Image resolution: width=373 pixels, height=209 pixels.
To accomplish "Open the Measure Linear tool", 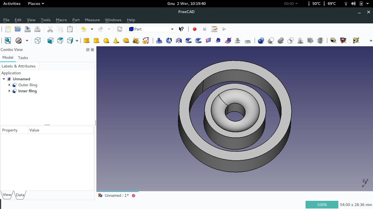I will [333, 40].
